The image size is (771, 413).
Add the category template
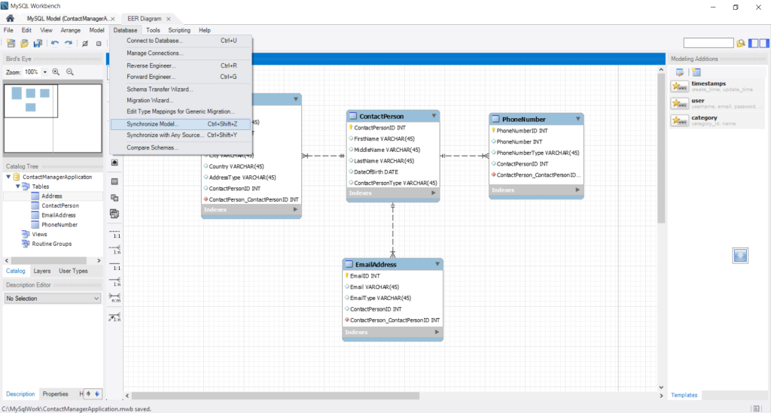[x=718, y=120]
